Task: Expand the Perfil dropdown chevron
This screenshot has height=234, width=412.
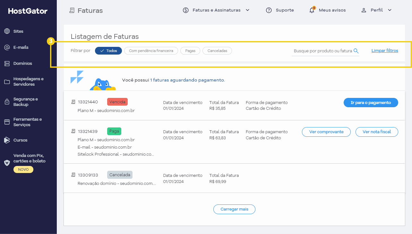Action: tap(390, 10)
